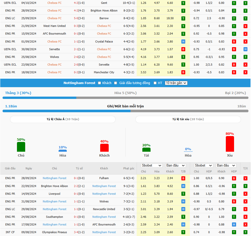Open the 3-4(1-2) score in Olympiakos row
The image size is (251, 236).
[x=79, y=232]
